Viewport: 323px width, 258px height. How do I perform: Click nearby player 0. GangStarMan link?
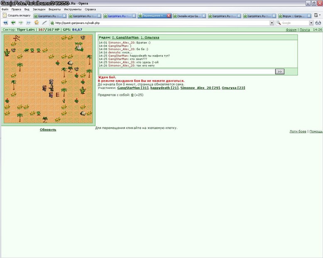coord(125,37)
